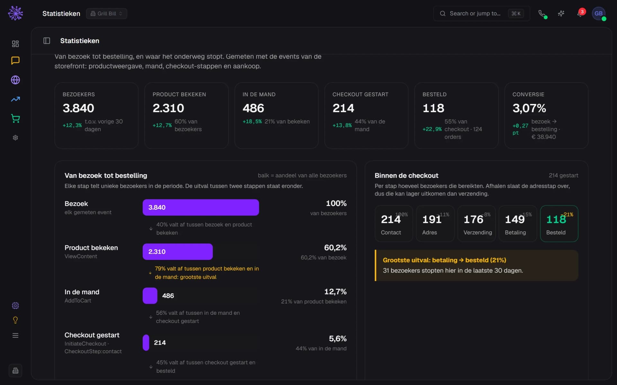Click the snowflake app logo
The height and width of the screenshot is (385, 617).
click(15, 13)
